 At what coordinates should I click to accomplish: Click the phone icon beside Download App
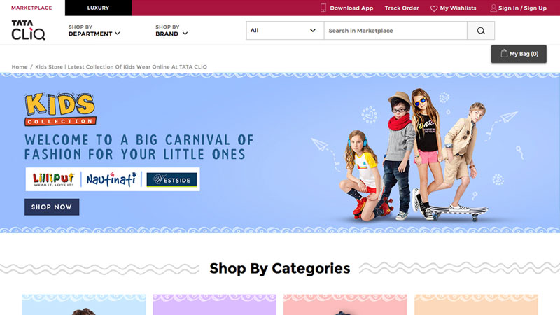(323, 8)
